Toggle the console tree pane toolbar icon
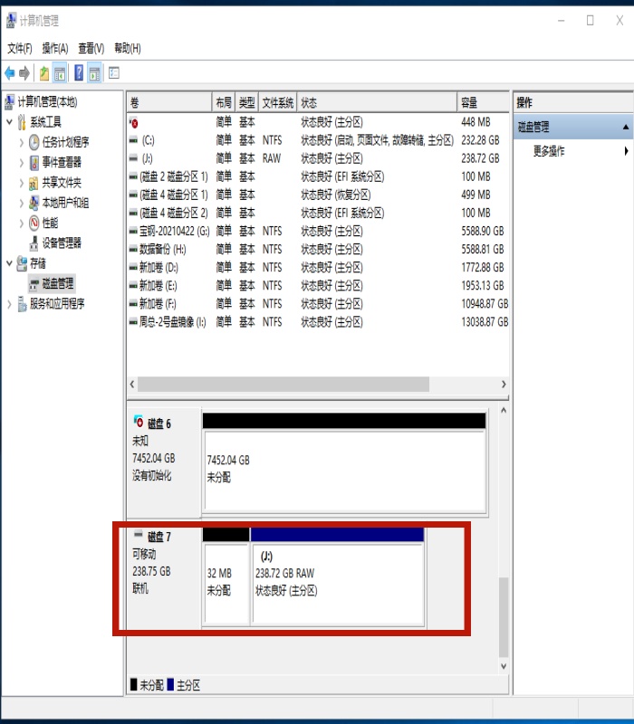The image size is (634, 724). tap(60, 73)
